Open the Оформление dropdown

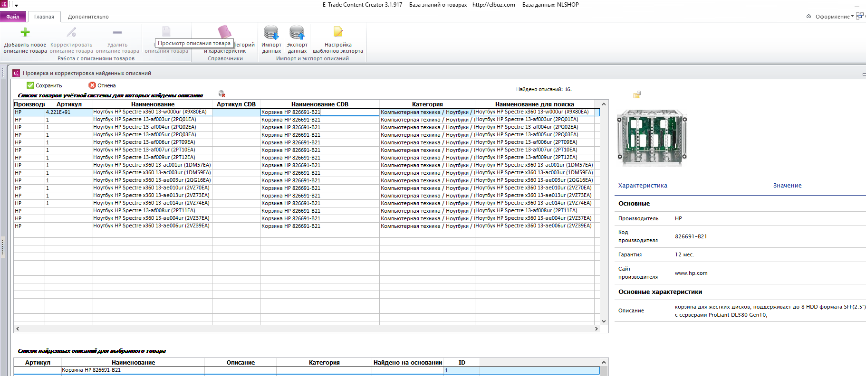(x=835, y=17)
